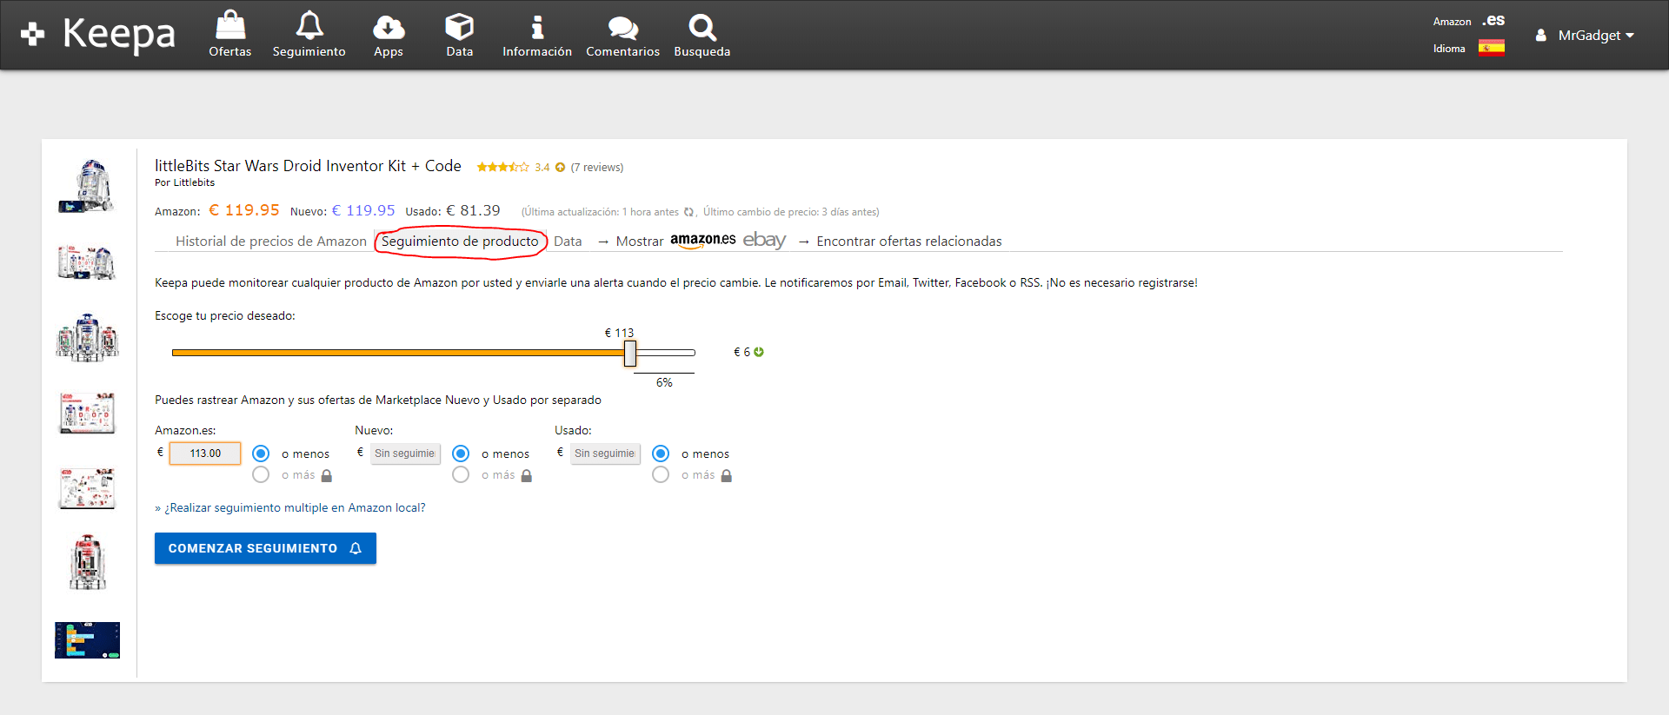The width and height of the screenshot is (1669, 715).
Task: Switch to the Data tab below prices
Action: coord(568,242)
